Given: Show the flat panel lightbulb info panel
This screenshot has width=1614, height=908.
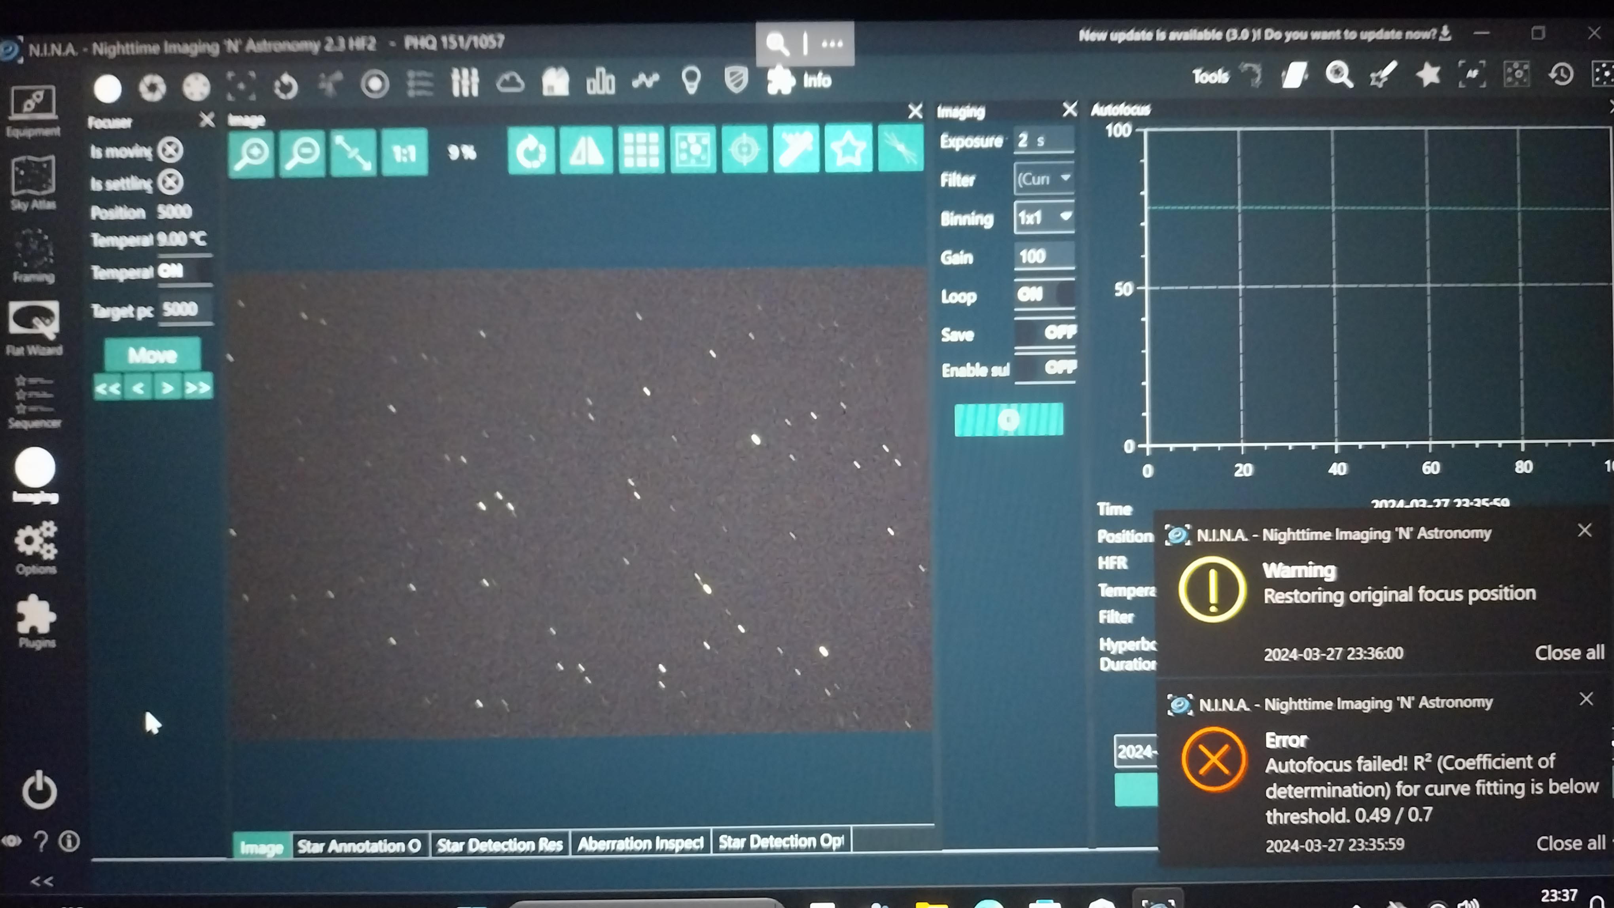Looking at the screenshot, I should tap(691, 80).
